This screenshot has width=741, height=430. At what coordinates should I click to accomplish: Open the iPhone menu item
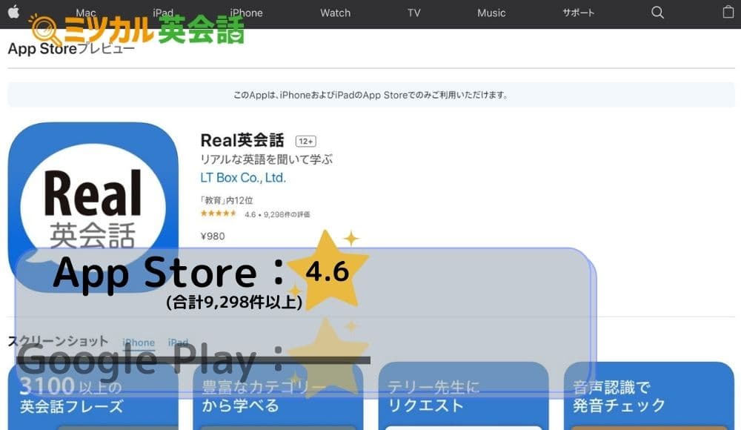[x=246, y=13]
